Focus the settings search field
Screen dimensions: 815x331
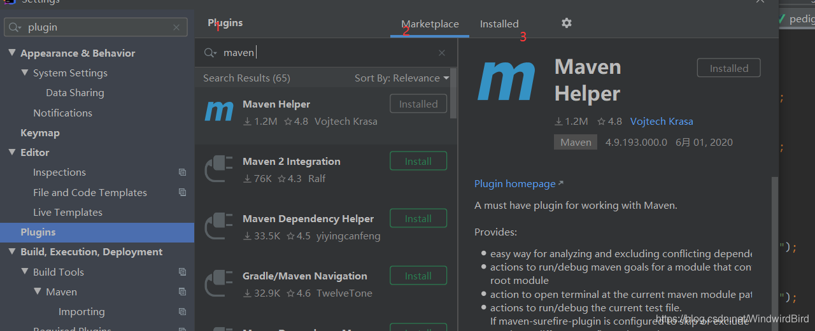pos(96,27)
